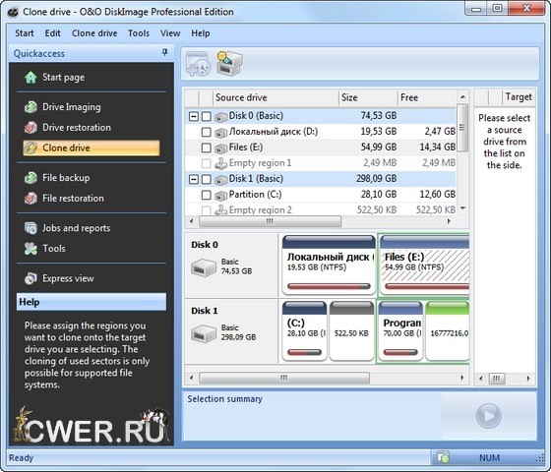Click the icon beside Empty region 1
This screenshot has height=472, width=551.
pos(221,163)
